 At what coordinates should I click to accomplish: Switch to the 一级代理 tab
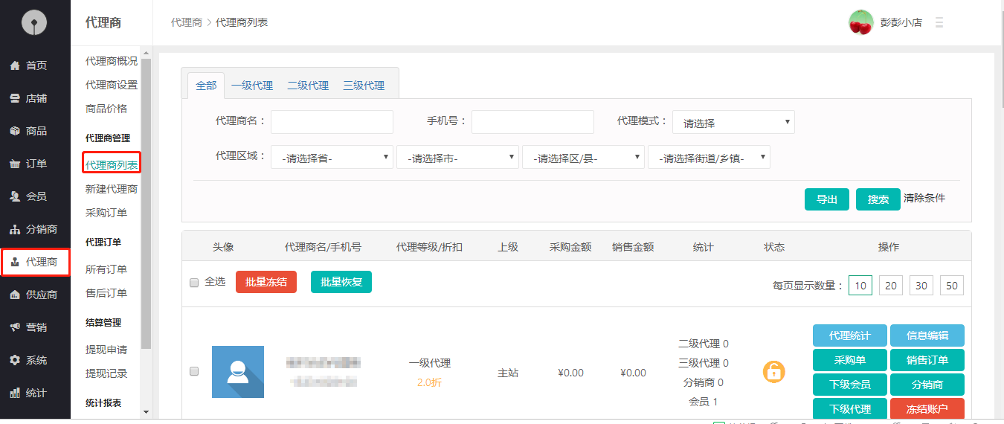tap(252, 86)
